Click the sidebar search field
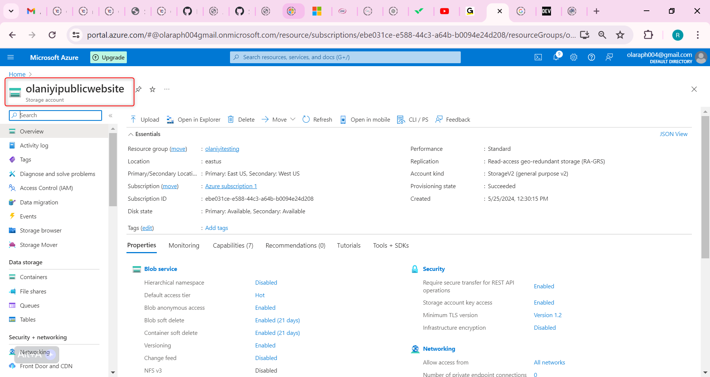The image size is (710, 377). (x=55, y=115)
